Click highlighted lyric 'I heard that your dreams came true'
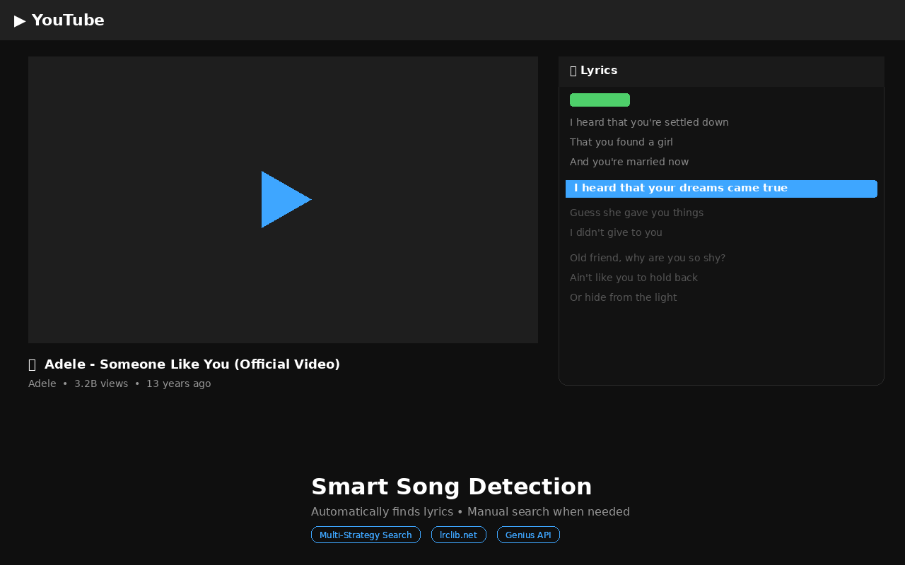 coord(721,189)
